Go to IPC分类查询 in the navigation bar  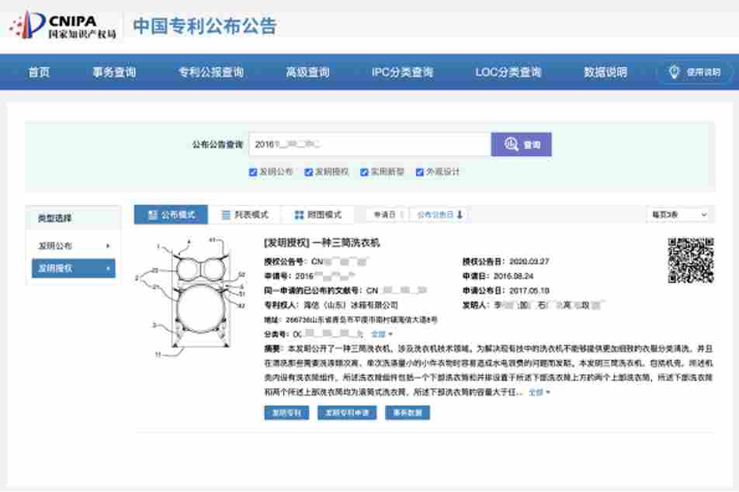[402, 72]
